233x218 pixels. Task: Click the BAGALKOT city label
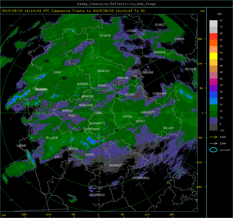click(104, 71)
